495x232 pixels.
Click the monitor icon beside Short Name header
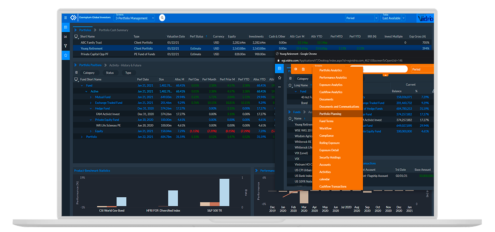76,36
